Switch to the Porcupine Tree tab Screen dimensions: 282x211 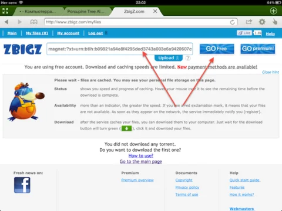click(x=86, y=12)
